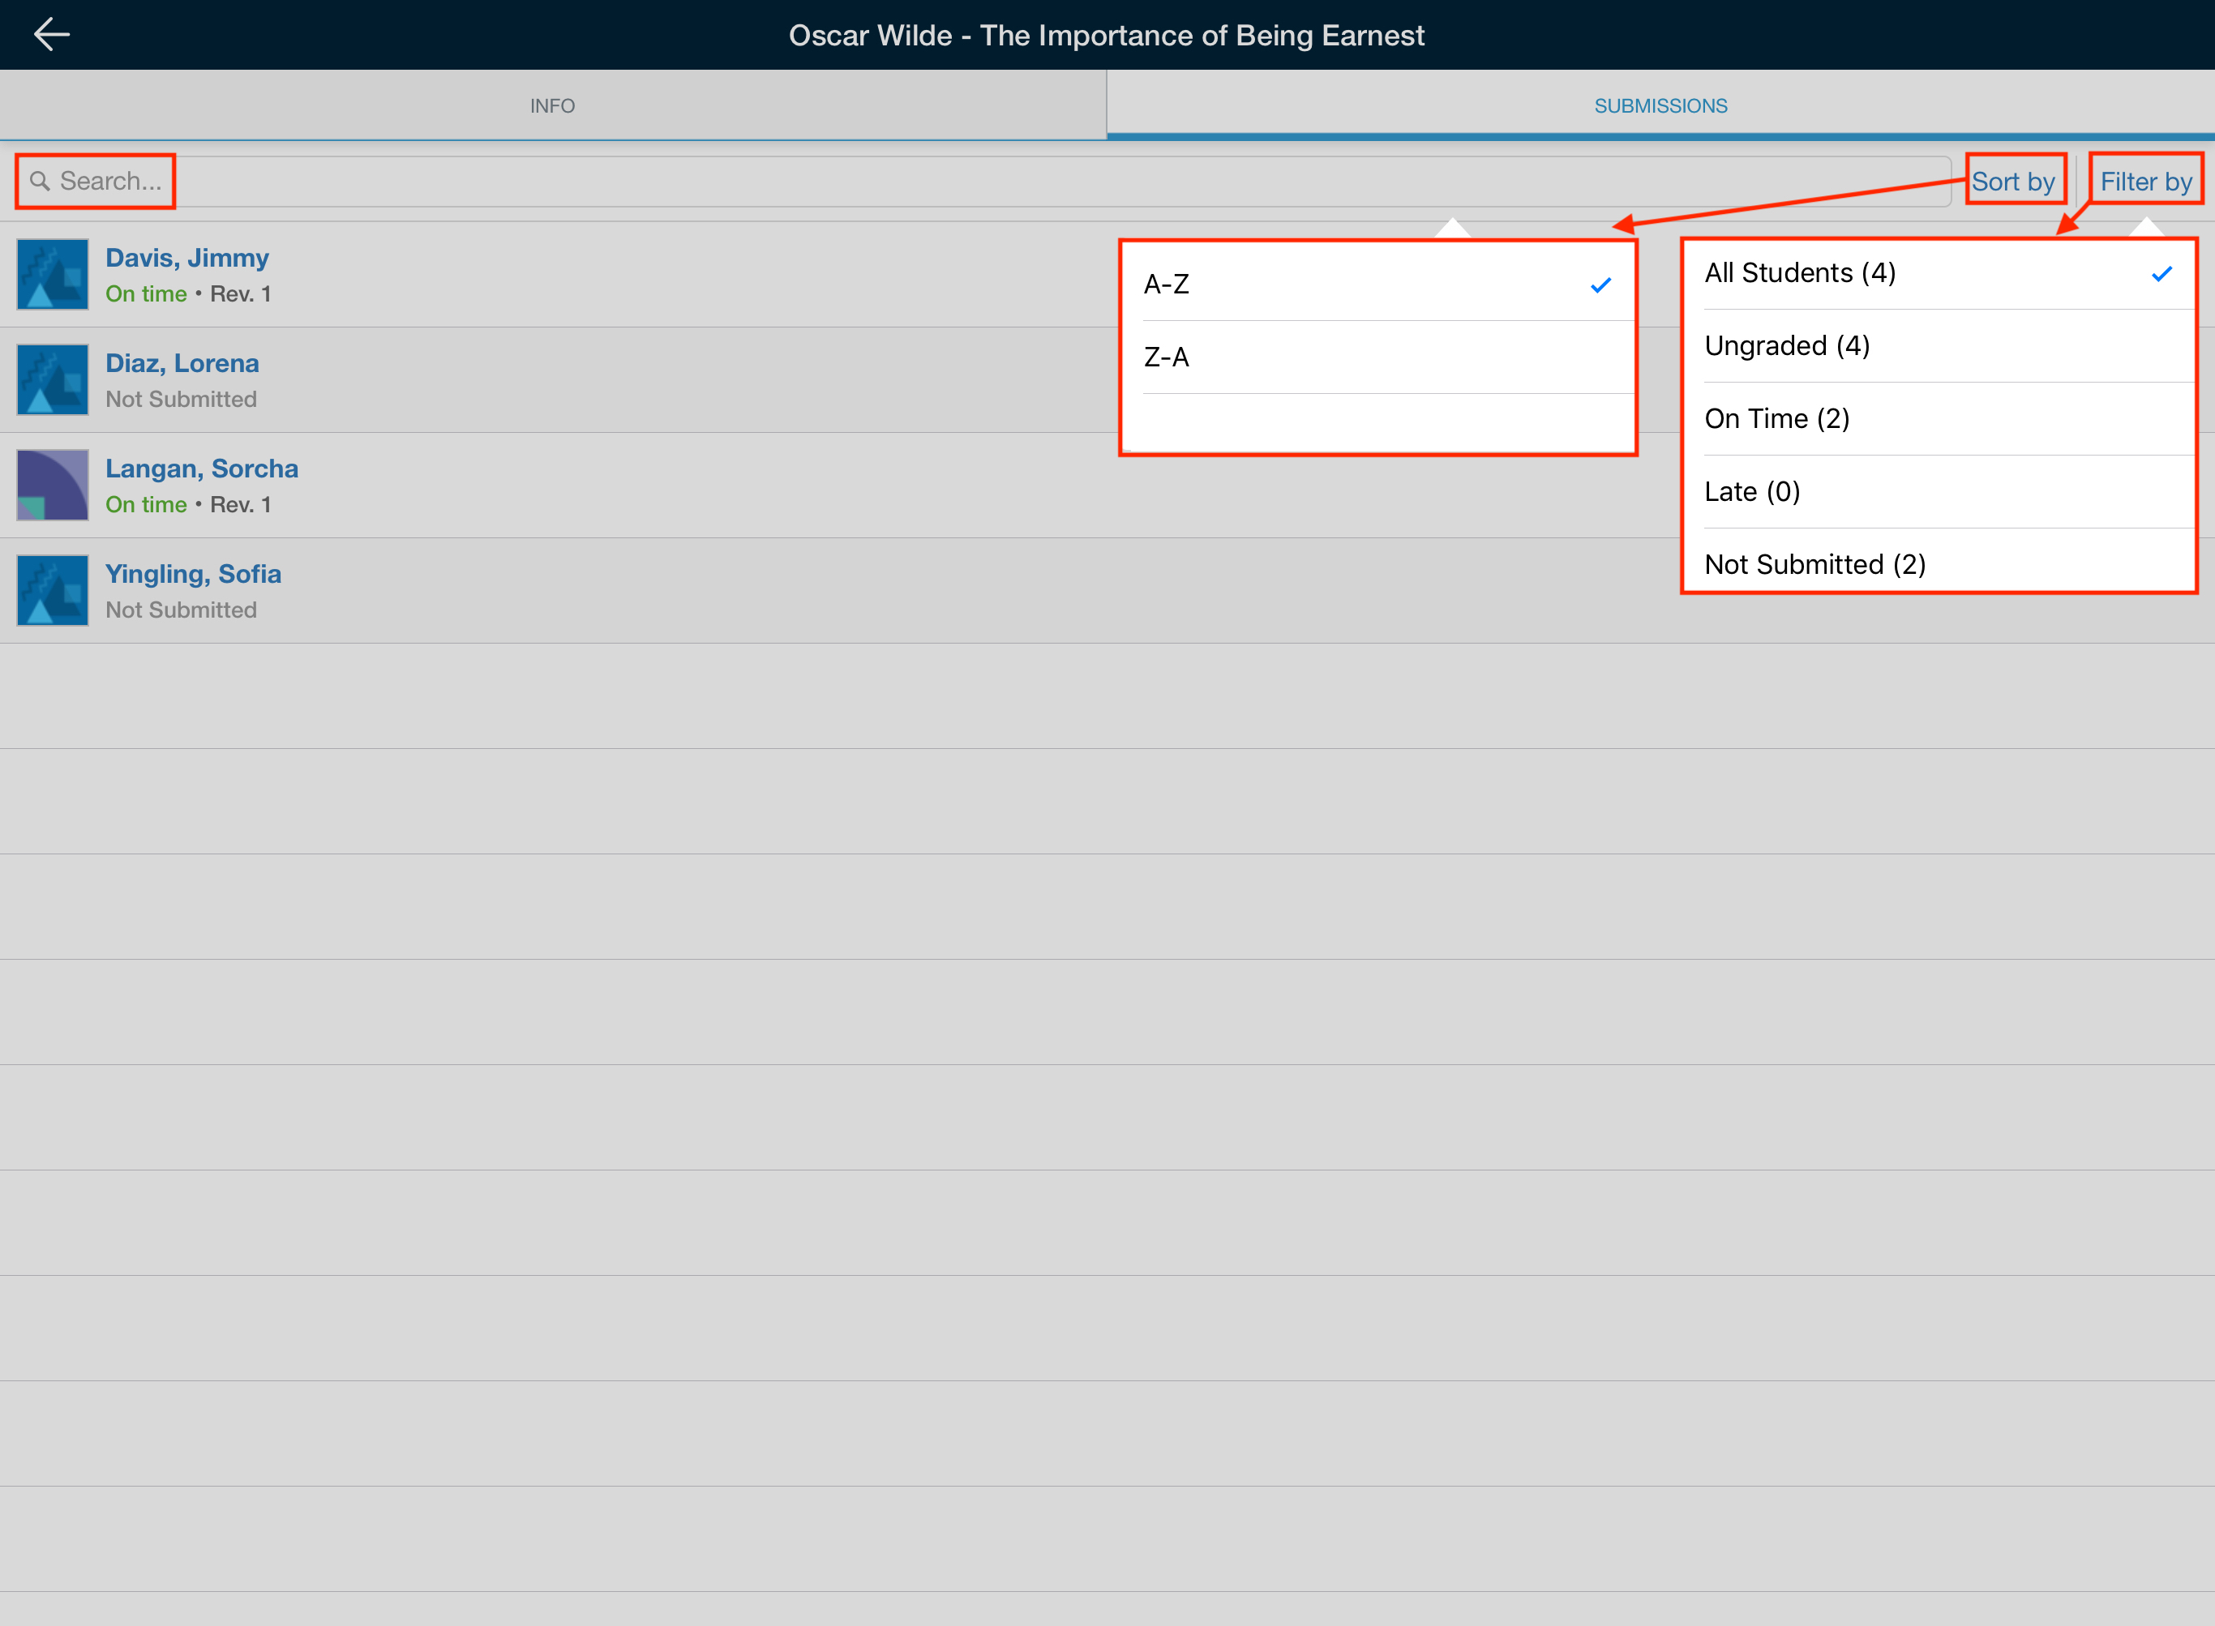Select Z-A sort order
2215x1626 pixels.
click(x=1167, y=357)
